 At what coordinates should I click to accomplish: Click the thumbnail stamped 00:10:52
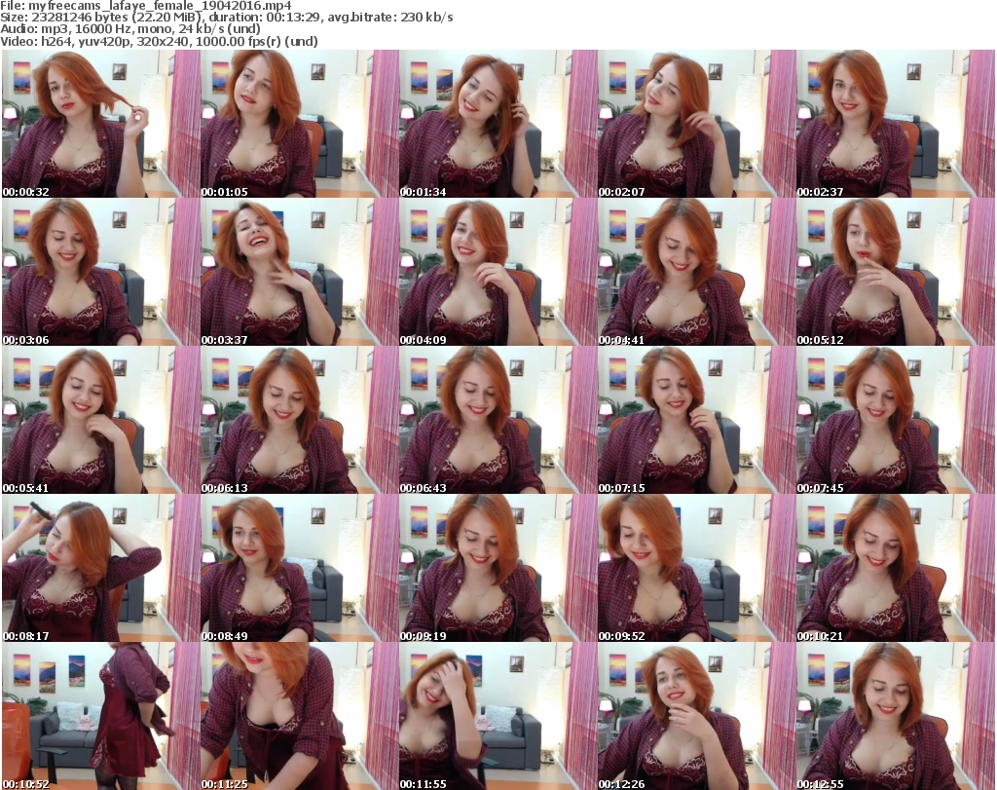(100, 716)
